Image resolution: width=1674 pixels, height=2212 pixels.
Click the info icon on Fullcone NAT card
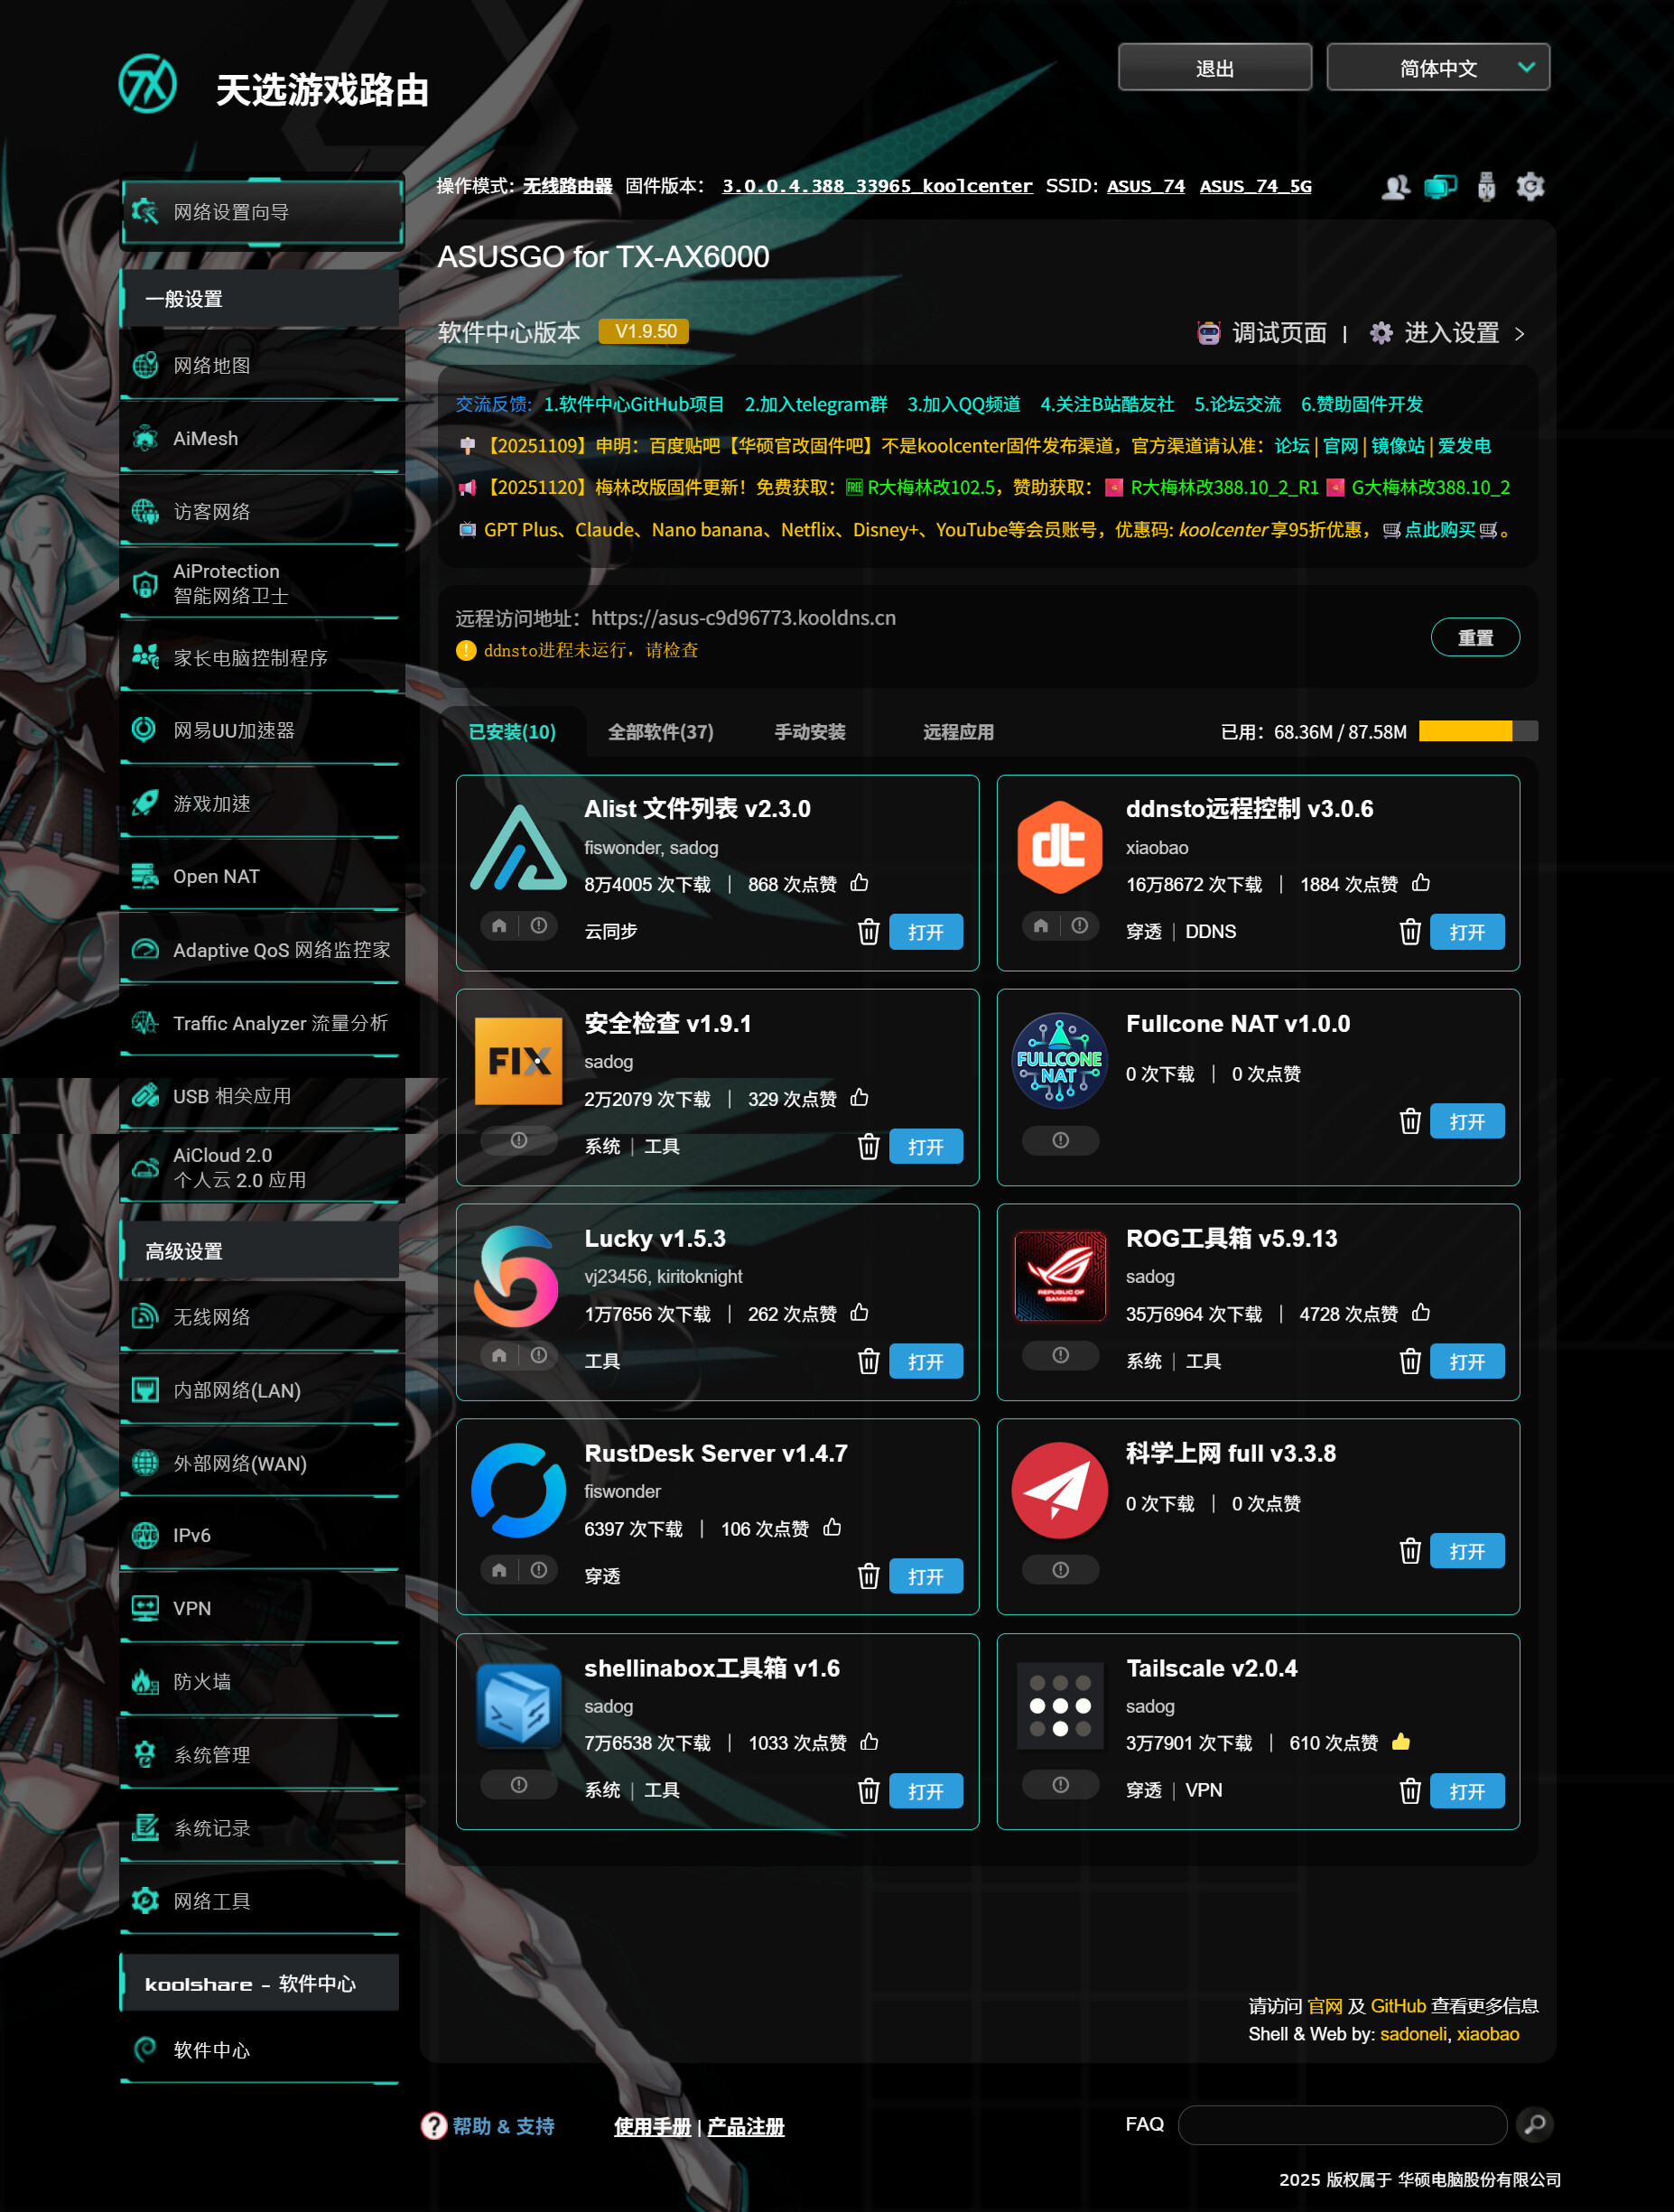click(x=1060, y=1140)
